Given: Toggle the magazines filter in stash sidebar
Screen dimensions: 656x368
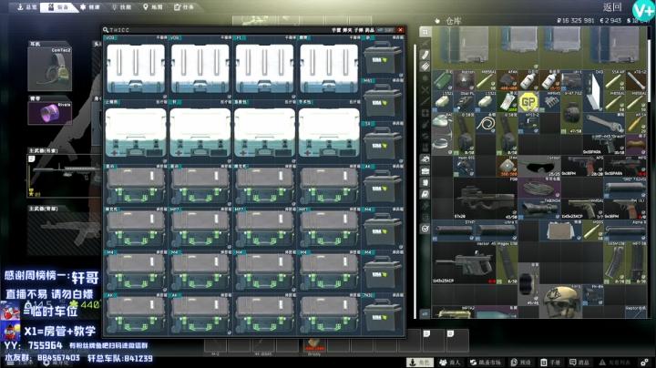Looking at the screenshot, I should point(425,56).
